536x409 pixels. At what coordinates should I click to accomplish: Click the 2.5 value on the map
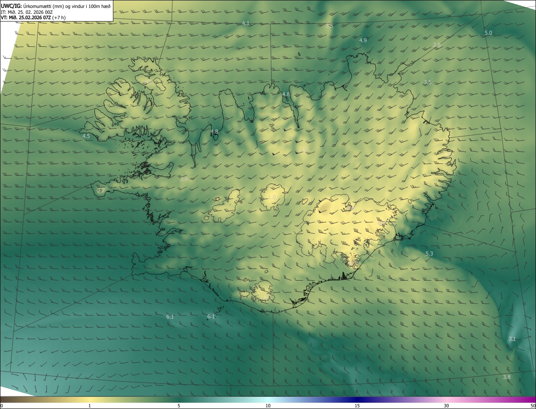[x=329, y=26]
